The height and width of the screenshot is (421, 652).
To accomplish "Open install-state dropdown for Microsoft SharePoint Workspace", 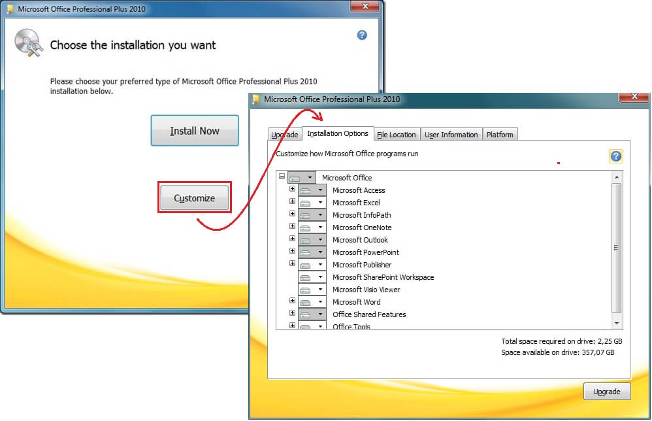I will (x=312, y=277).
